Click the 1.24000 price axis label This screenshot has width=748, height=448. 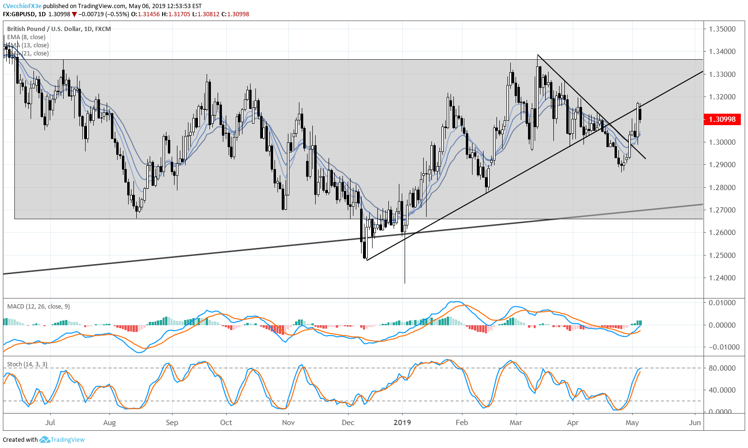pos(722,278)
